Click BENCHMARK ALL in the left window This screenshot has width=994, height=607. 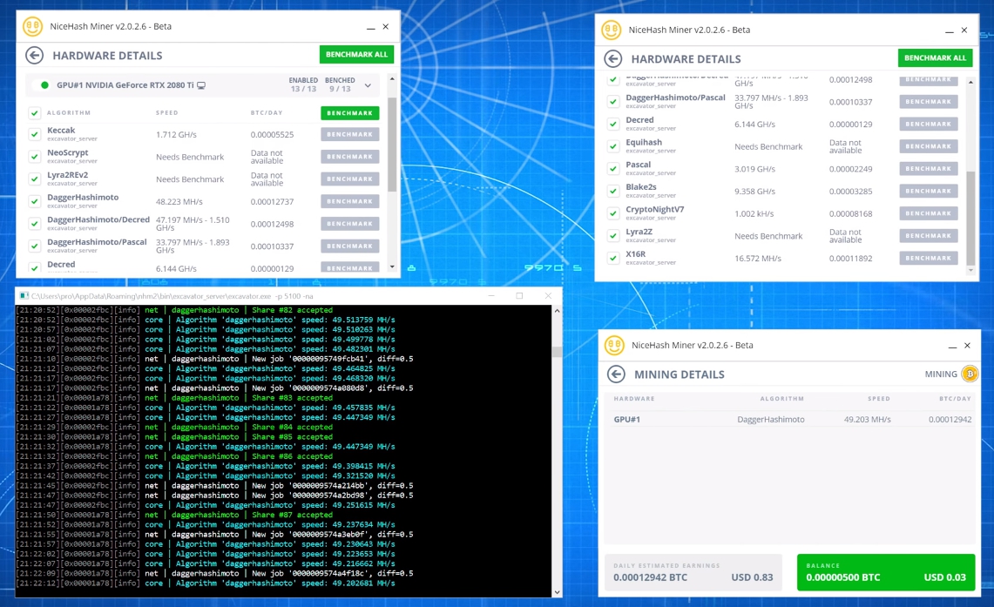357,55
